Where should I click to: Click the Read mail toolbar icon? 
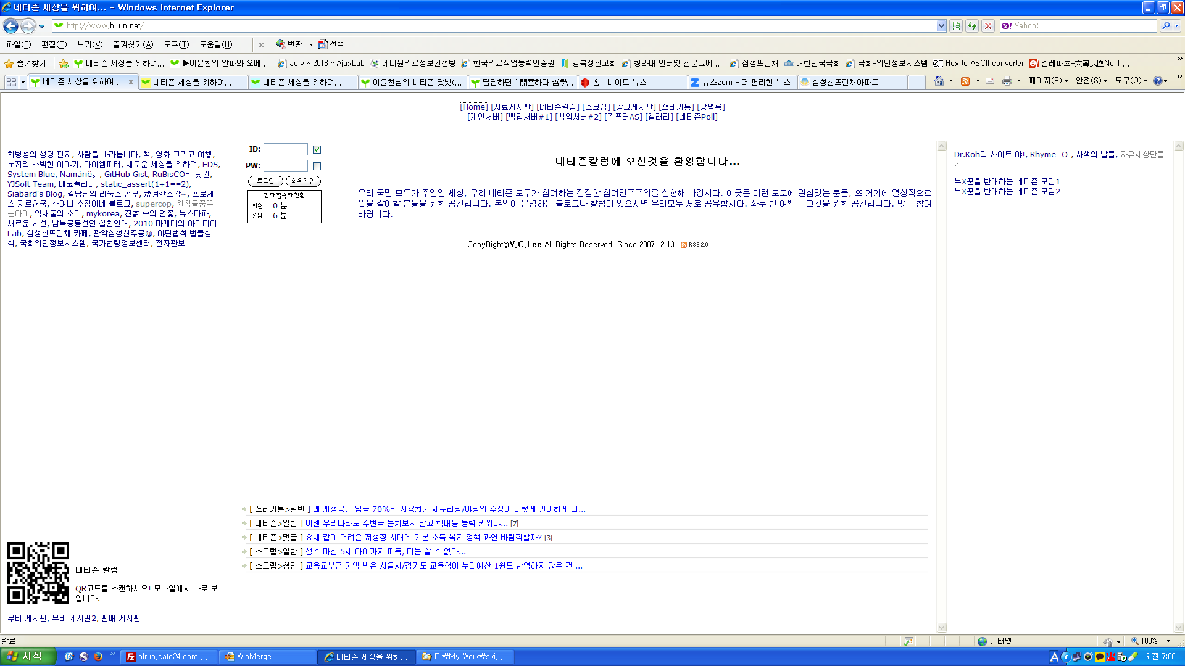[990, 81]
